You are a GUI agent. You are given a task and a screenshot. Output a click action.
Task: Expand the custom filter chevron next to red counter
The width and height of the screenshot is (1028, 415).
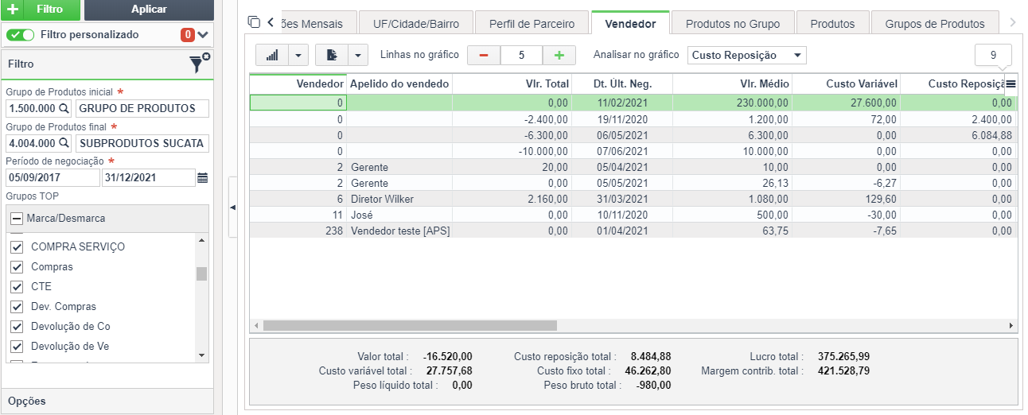click(x=203, y=35)
